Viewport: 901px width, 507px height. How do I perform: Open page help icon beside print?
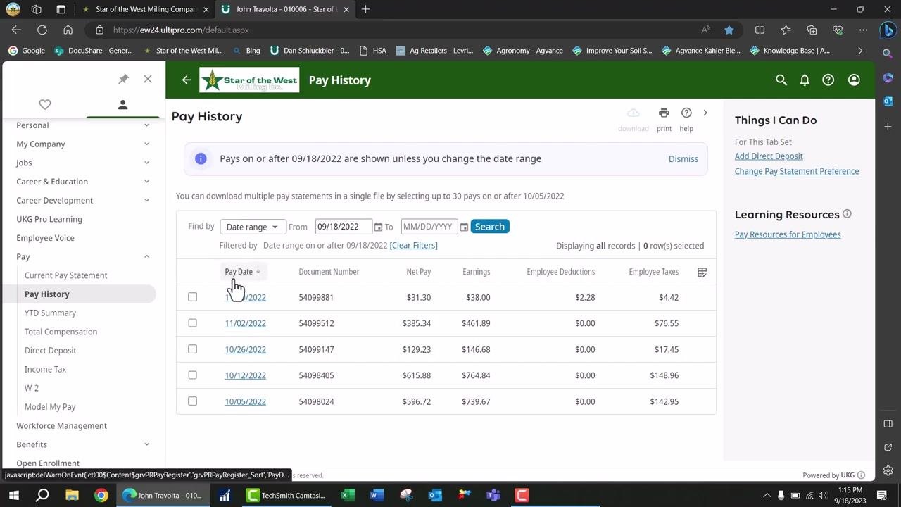[686, 118]
